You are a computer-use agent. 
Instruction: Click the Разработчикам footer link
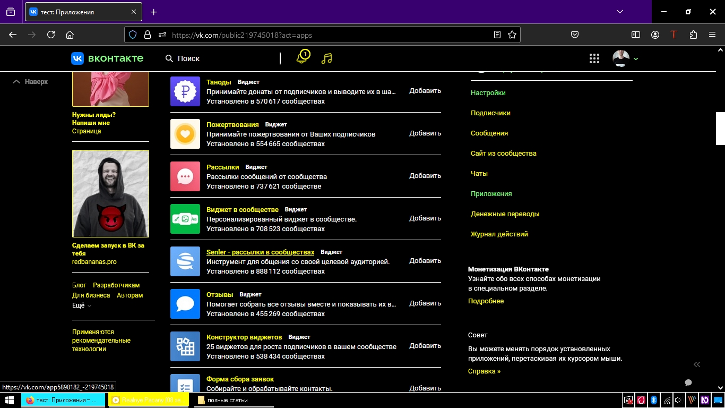click(x=116, y=285)
